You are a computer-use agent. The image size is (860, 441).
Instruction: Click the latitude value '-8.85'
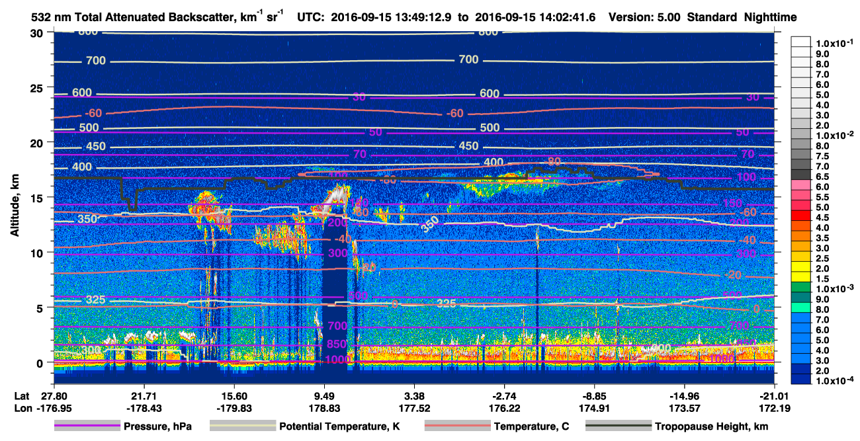click(x=594, y=395)
